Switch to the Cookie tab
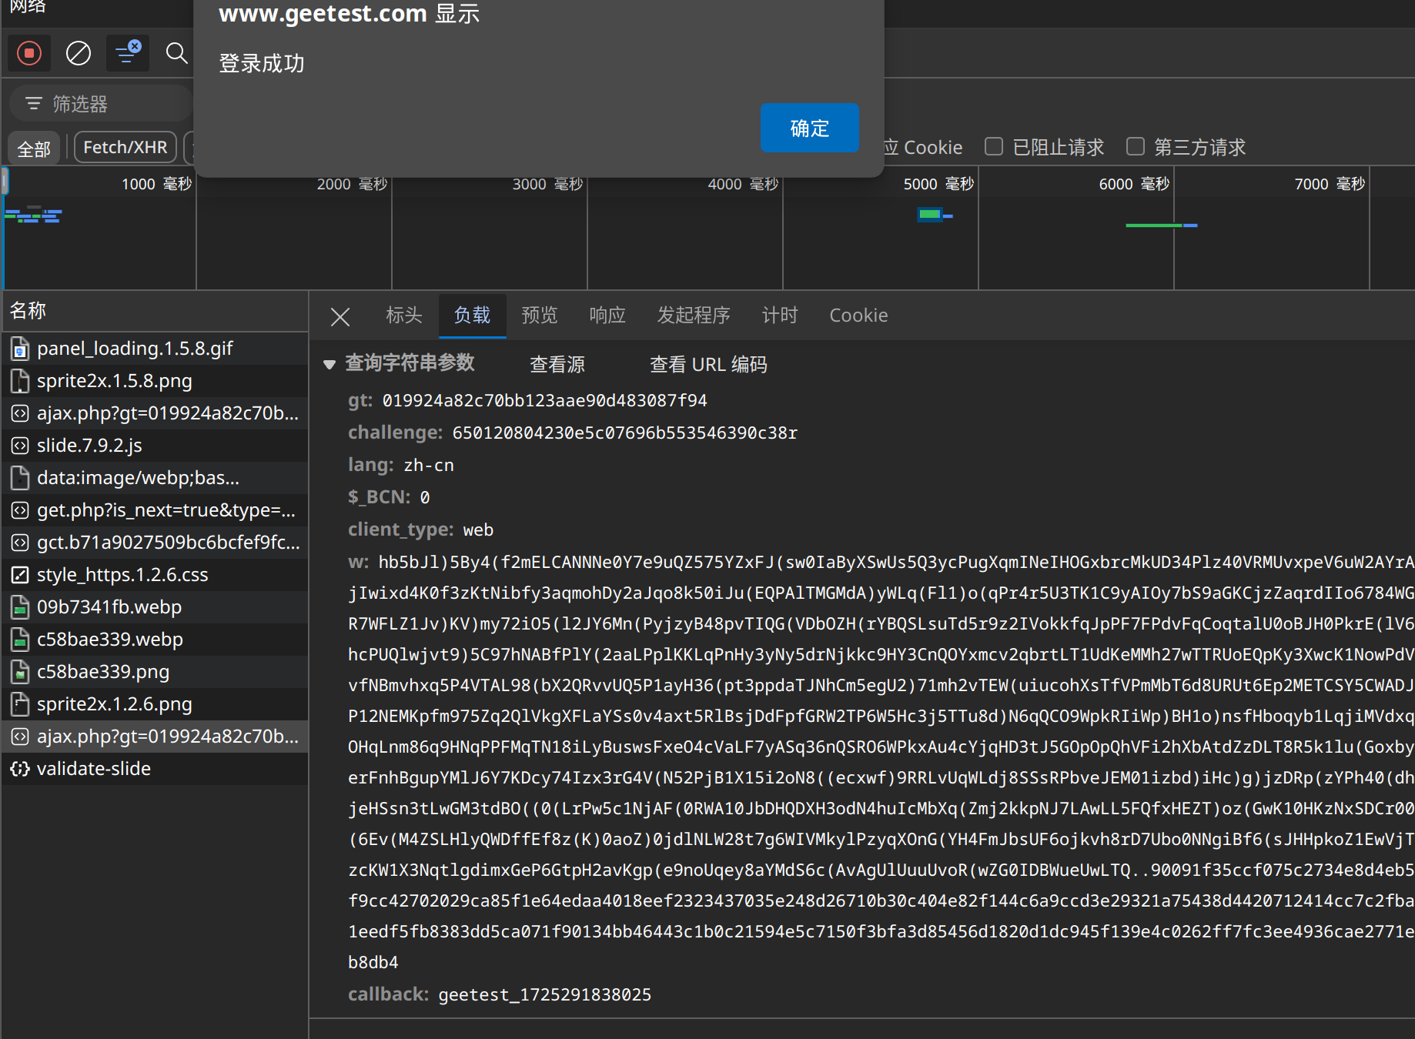This screenshot has height=1039, width=1415. (858, 316)
